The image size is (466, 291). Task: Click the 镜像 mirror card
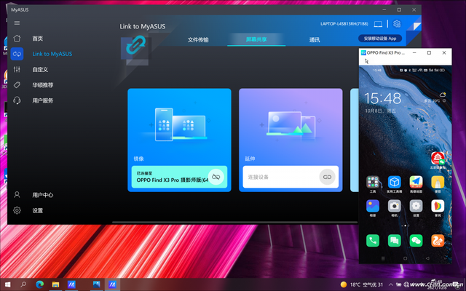[x=179, y=140]
